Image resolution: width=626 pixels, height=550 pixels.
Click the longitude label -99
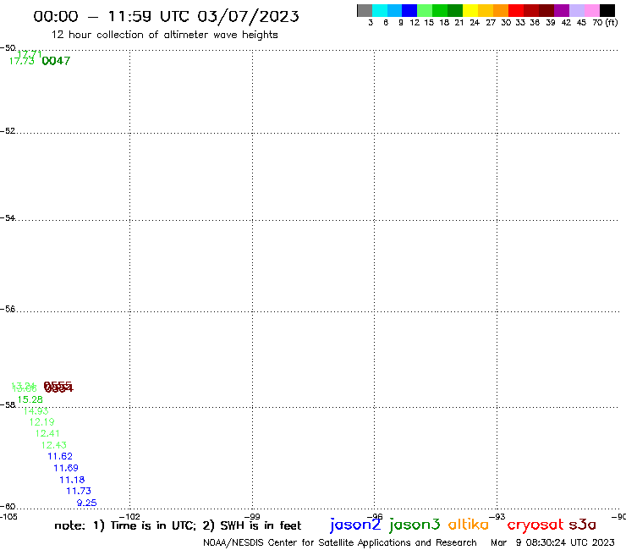coord(252,517)
